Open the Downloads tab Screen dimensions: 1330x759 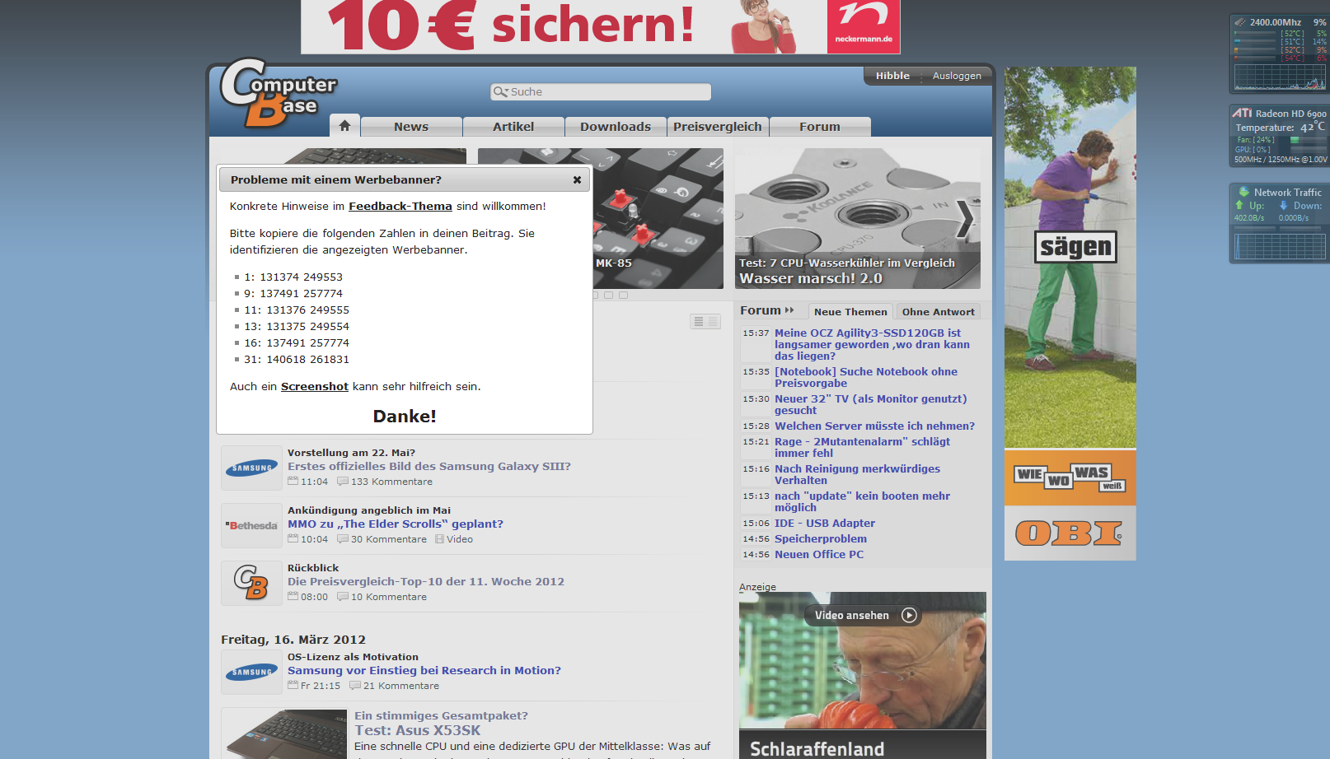(x=616, y=127)
